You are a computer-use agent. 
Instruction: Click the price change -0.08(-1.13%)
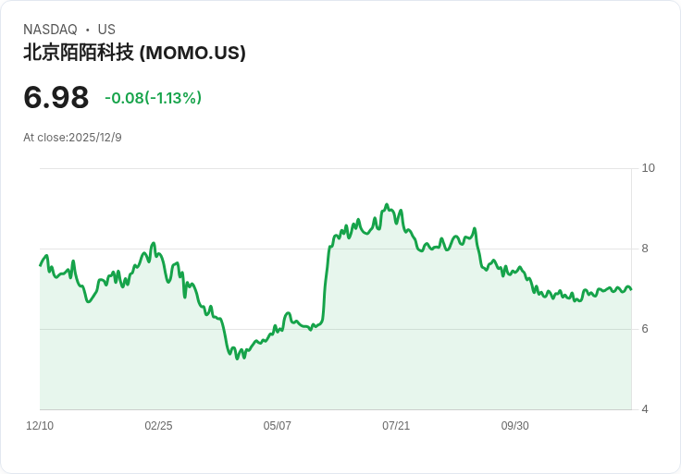[x=153, y=98]
